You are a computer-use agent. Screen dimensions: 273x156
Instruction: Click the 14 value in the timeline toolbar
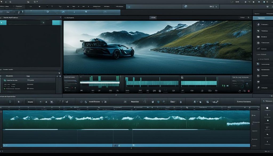[x=105, y=102]
